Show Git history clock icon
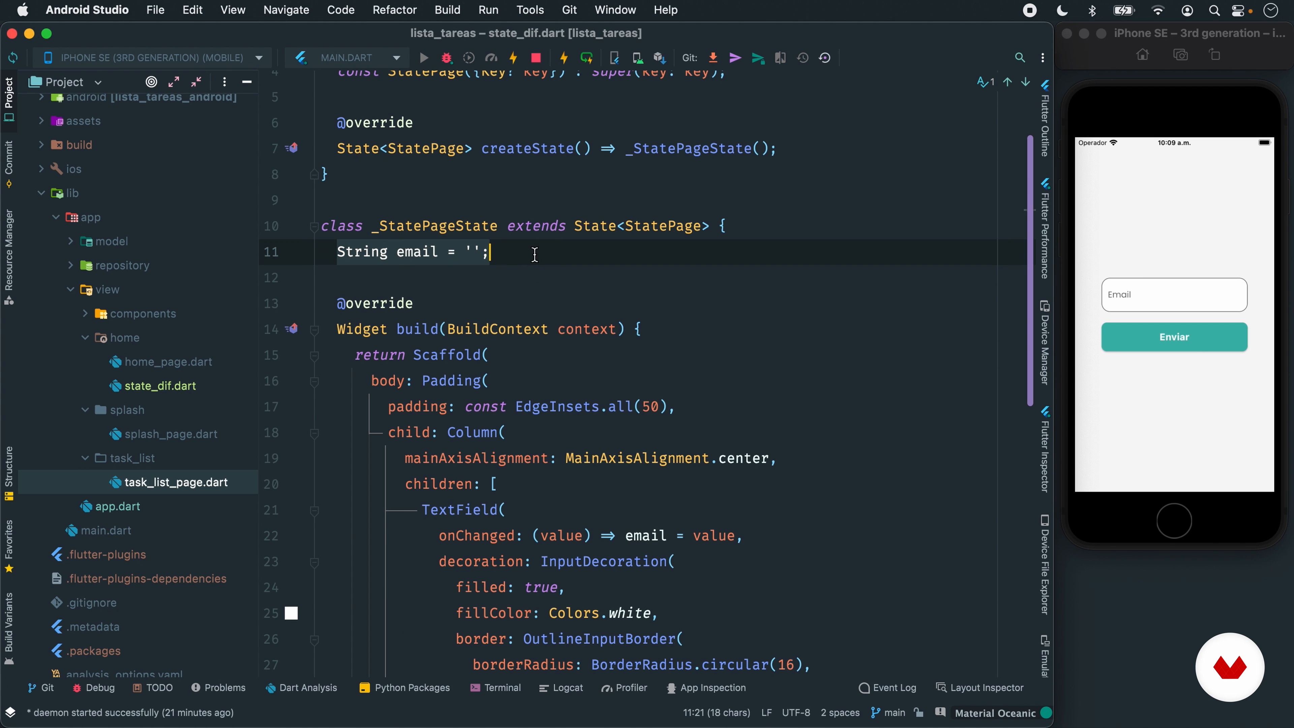This screenshot has height=728, width=1294. point(803,58)
